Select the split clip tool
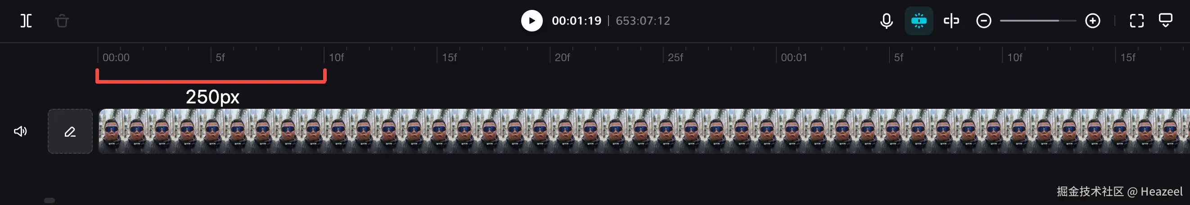This screenshot has height=205, width=1190. click(x=27, y=21)
